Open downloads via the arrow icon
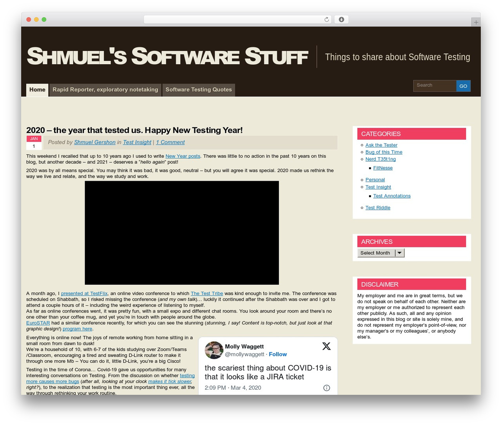The image size is (502, 425). pos(341,20)
